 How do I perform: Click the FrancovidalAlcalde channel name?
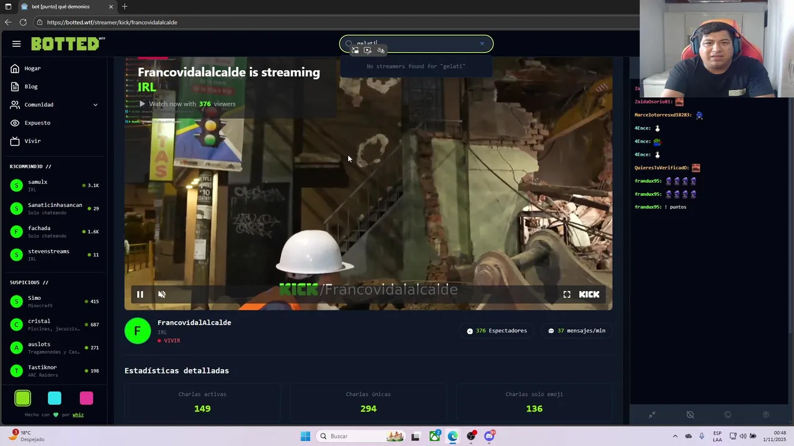[x=194, y=323]
